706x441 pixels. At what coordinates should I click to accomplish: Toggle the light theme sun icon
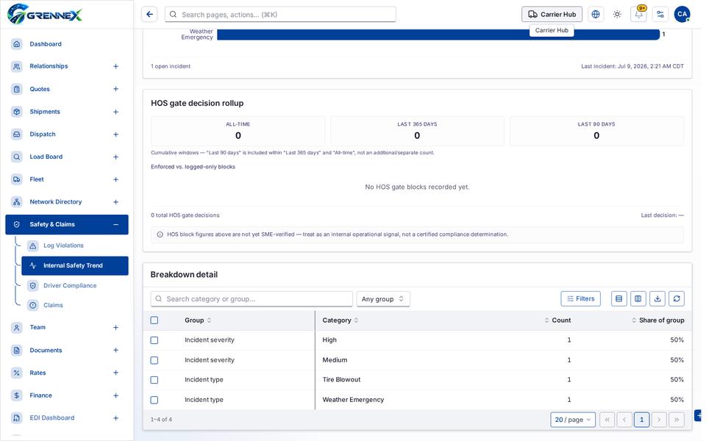[617, 15]
